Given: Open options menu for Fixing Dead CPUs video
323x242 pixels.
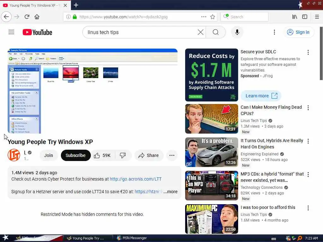Looking at the screenshot, I should [308, 108].
